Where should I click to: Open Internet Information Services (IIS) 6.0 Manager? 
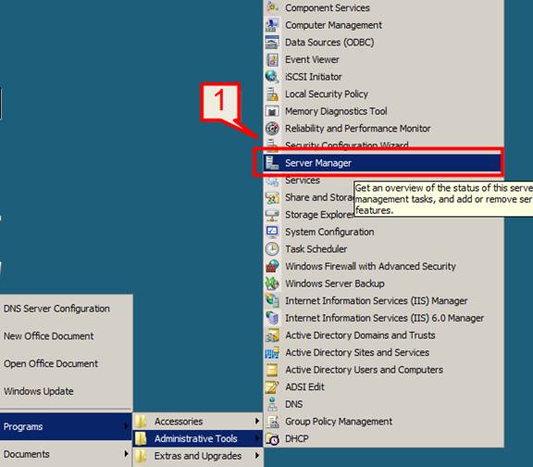click(x=384, y=318)
